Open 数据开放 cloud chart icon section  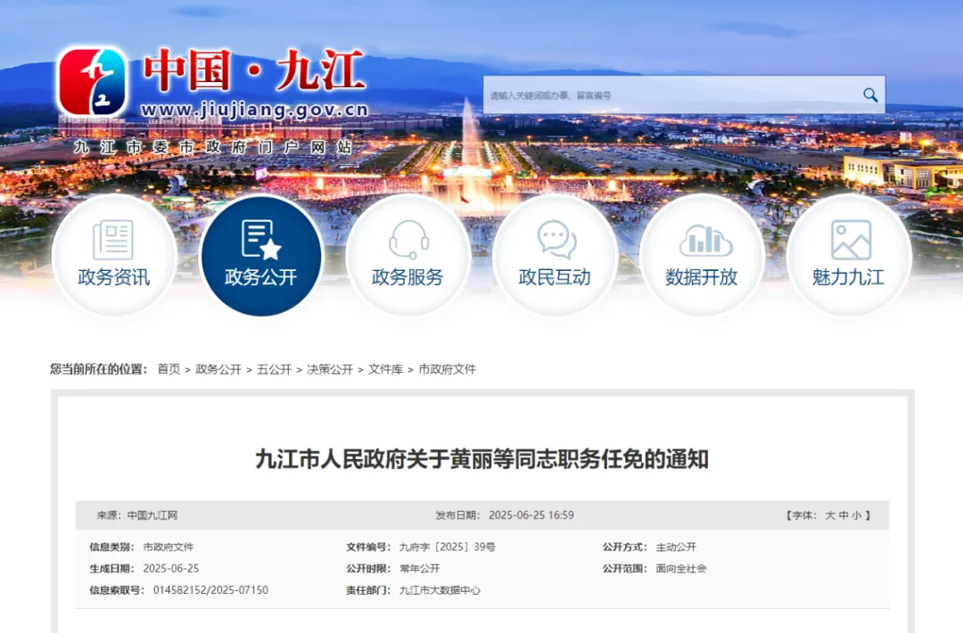702,255
